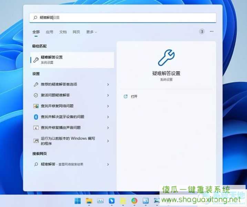Expand the 疑难解答 web search result chevron
247x207 pixels.
[x=108, y=165]
